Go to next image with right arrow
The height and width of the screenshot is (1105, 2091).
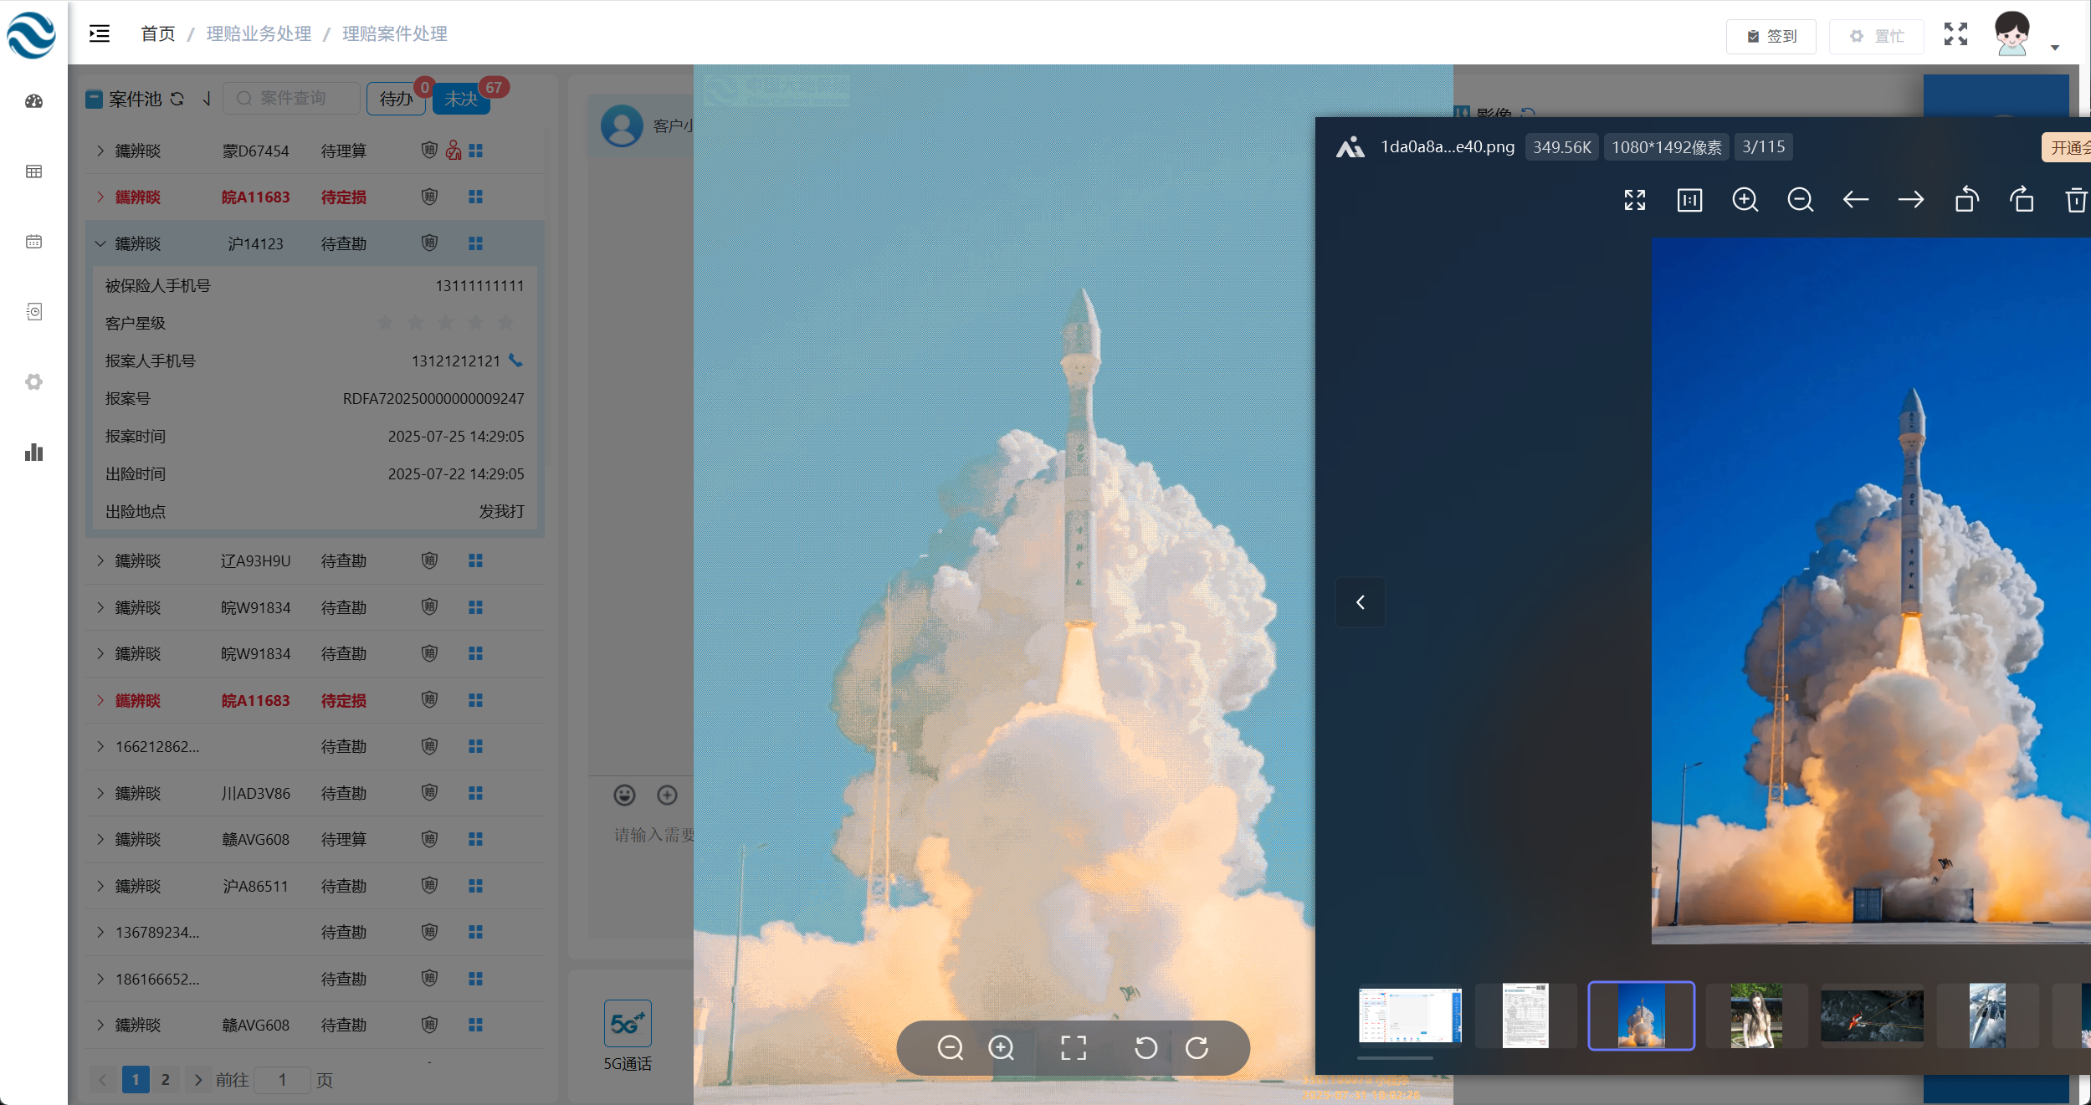click(1910, 200)
